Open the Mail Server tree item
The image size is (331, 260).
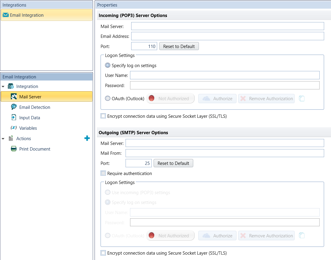click(47, 97)
